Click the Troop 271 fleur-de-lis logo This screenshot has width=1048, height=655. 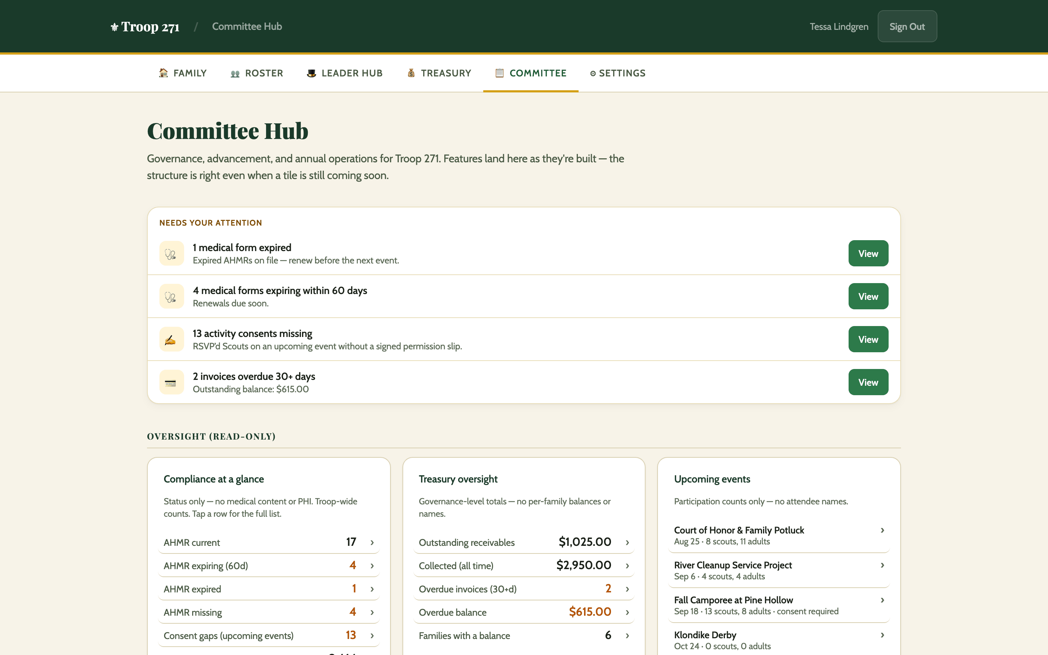pyautogui.click(x=114, y=27)
